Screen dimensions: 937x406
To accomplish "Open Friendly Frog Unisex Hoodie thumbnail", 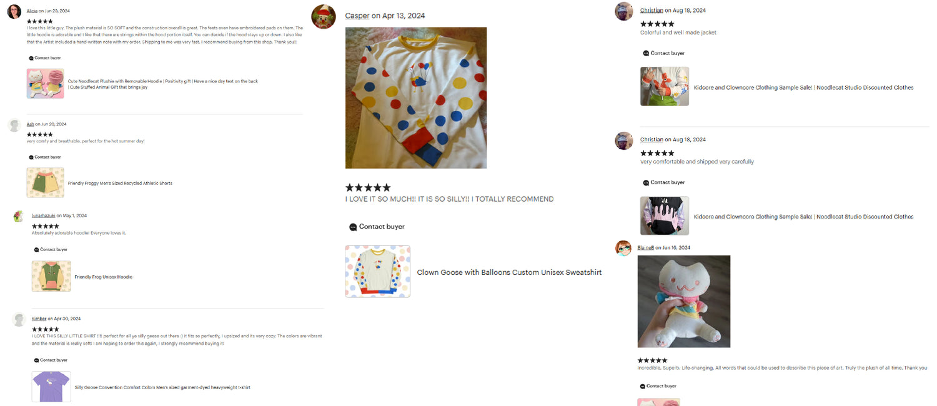I will 51,277.
